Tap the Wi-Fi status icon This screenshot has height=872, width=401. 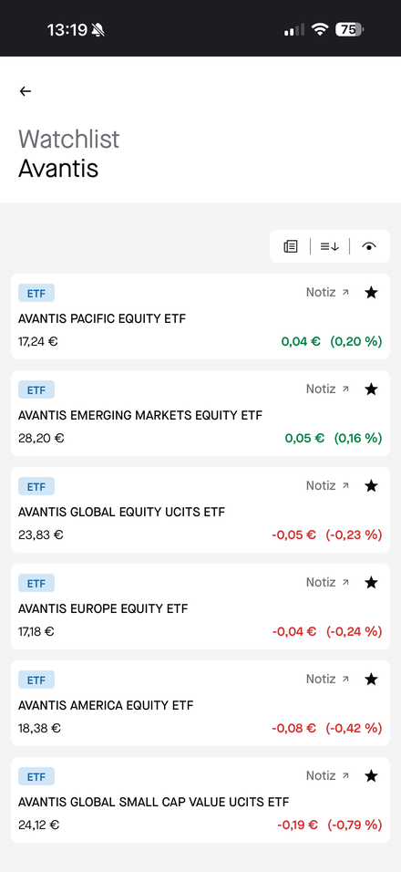click(x=319, y=29)
